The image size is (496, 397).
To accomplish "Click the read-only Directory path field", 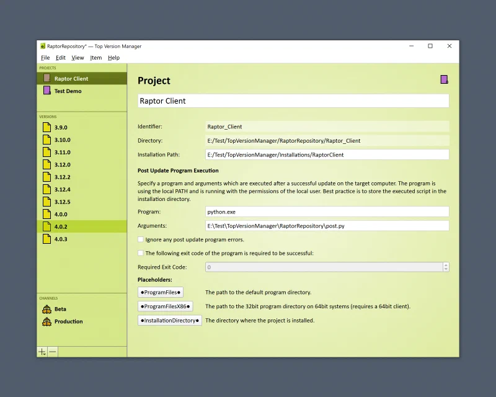I will click(327, 141).
